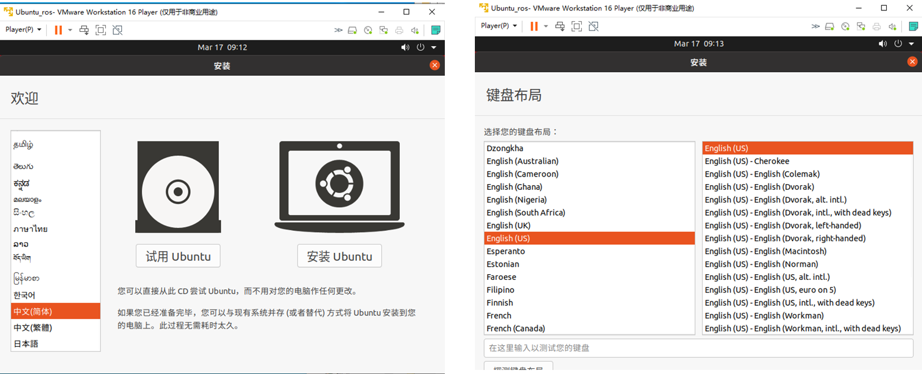Open power options arrow beside pause, right window
The image size is (922, 374).
click(x=545, y=26)
